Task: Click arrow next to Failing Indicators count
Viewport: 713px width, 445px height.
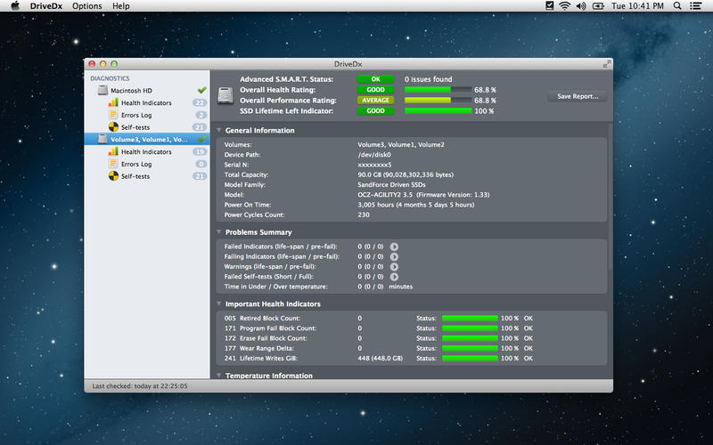Action: tap(394, 256)
